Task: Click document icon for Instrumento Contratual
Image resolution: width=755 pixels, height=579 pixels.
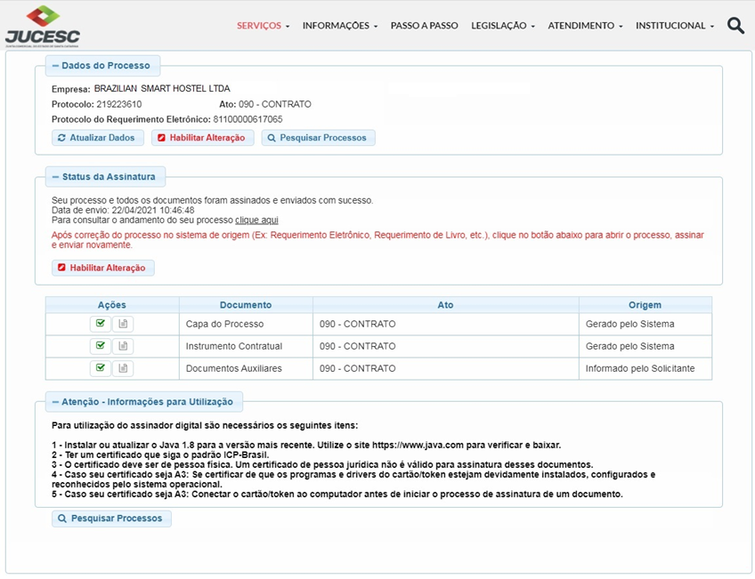Action: coord(123,346)
